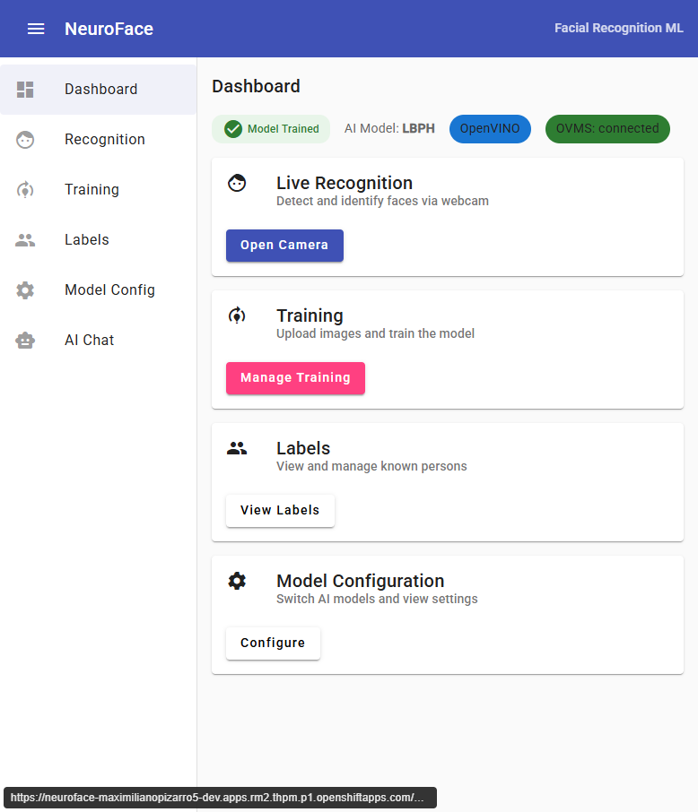Click the Dashboard grid icon in the sidebar
This screenshot has height=812, width=698.
[x=25, y=89]
